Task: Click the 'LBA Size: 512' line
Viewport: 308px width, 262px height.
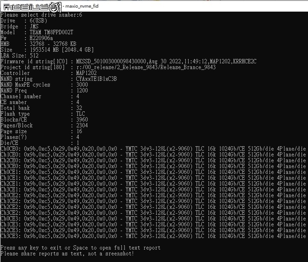Action: (19, 56)
